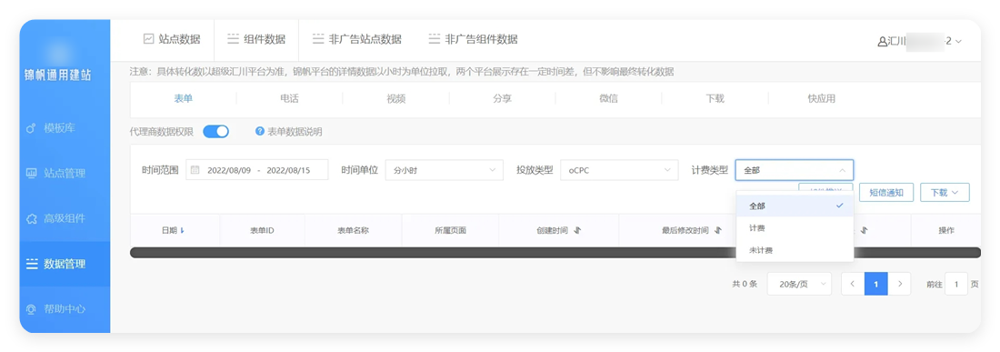Select the 分享 data tab
Screen dimensions: 1000x352
502,99
